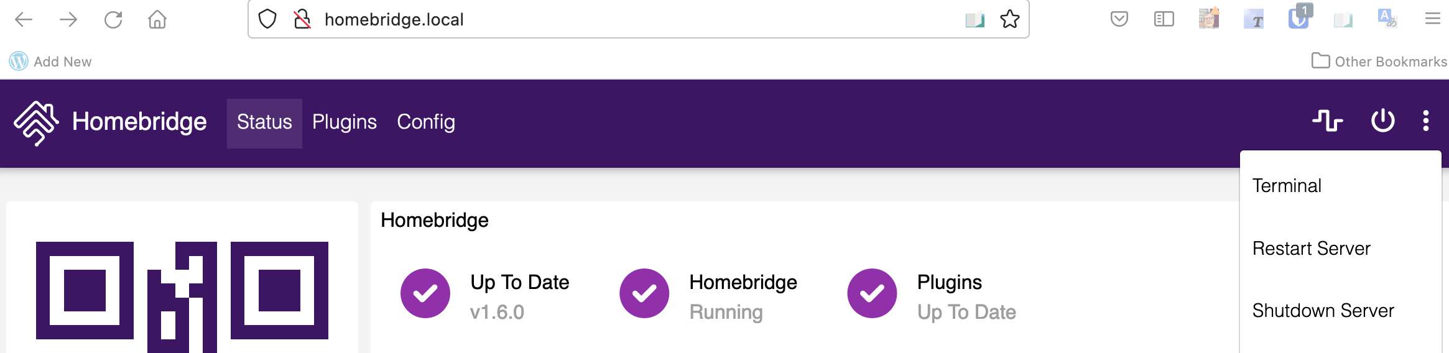
Task: Select Shutdown Server from menu
Action: coord(1323,311)
